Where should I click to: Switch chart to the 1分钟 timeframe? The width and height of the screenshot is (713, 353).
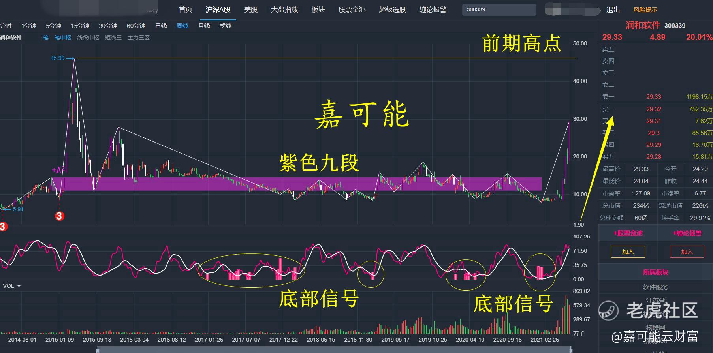29,26
